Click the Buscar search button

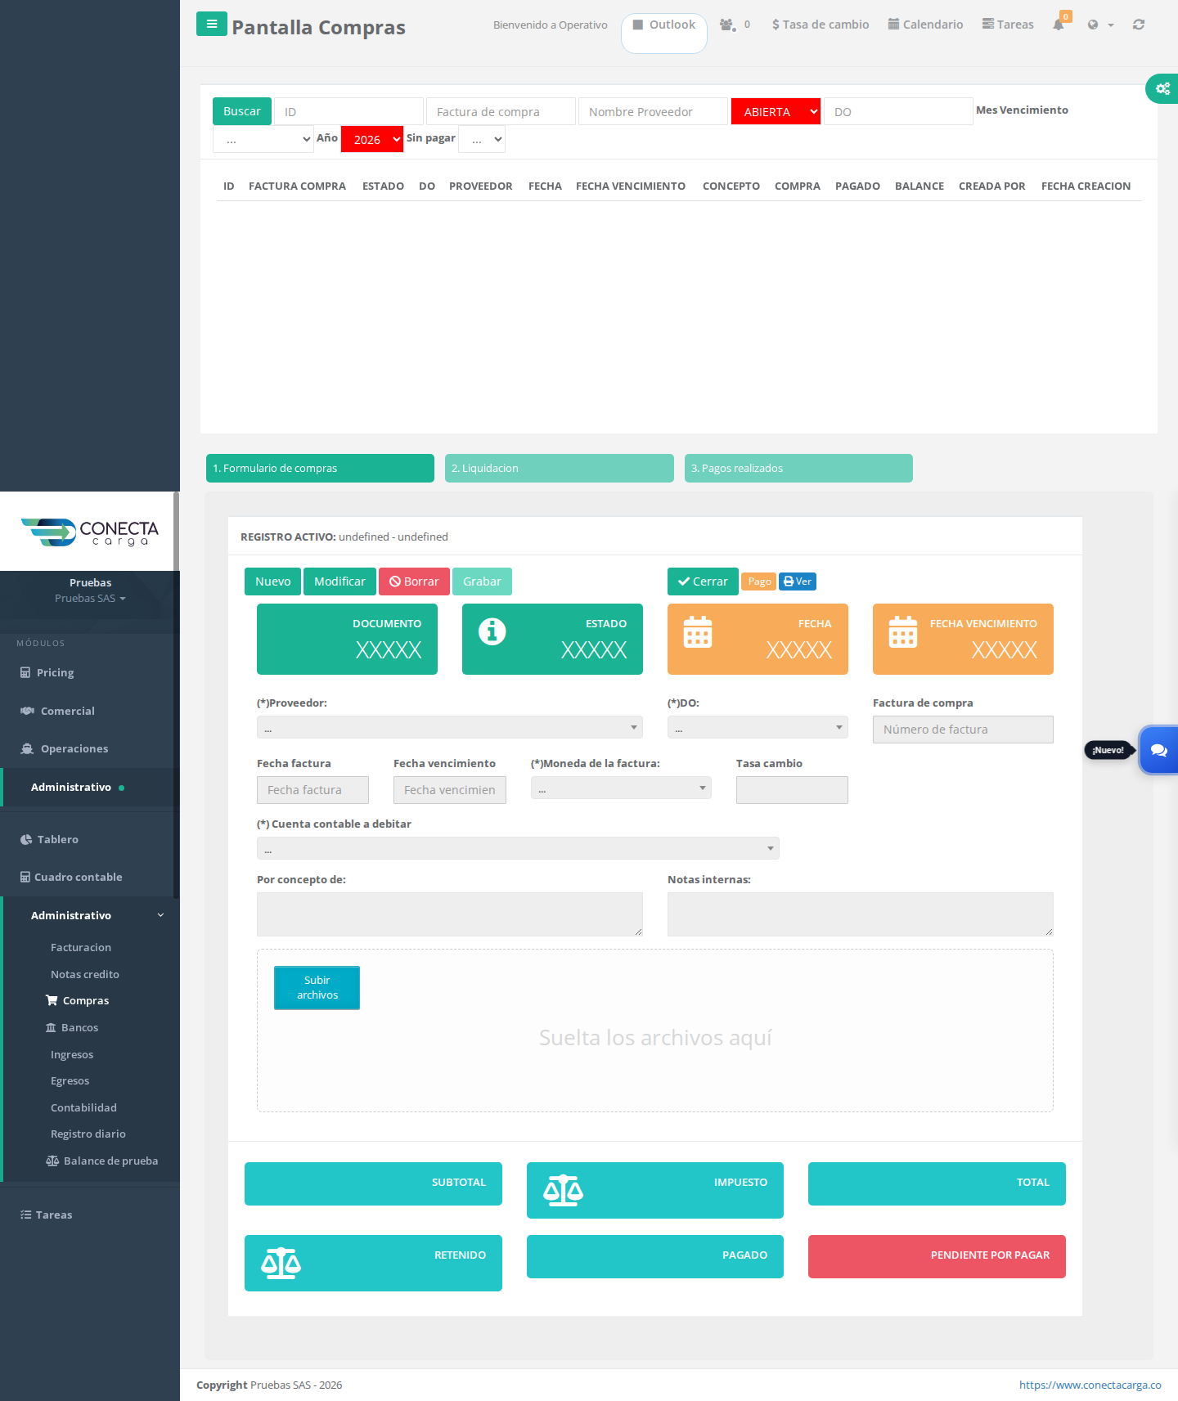(x=242, y=111)
